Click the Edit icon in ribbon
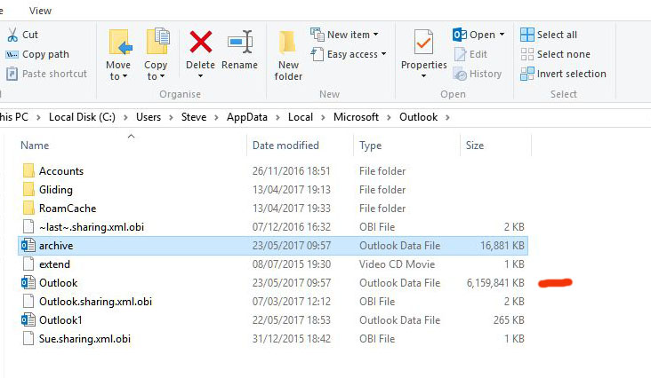The width and height of the screenshot is (651, 378). point(460,54)
